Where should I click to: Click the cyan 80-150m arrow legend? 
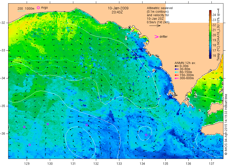click(177, 72)
